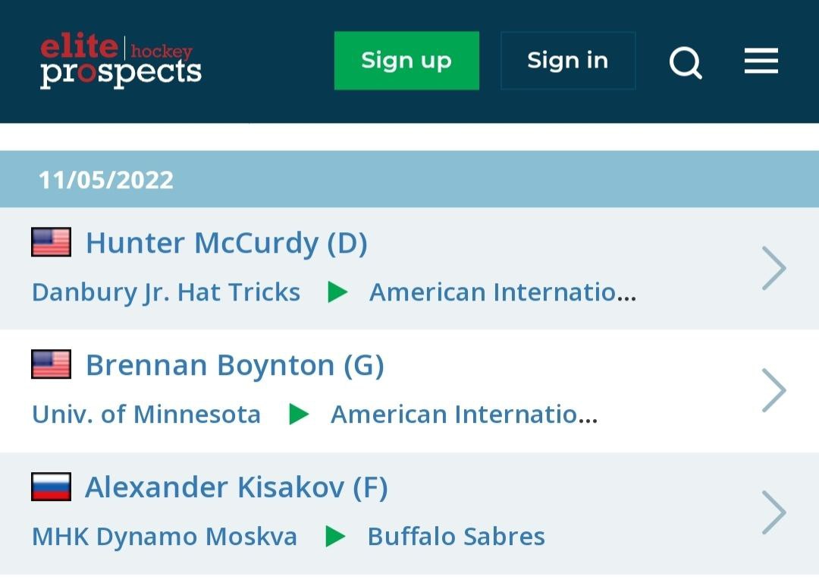Expand Brennan Boynton row chevron
This screenshot has width=819, height=583.
[774, 391]
